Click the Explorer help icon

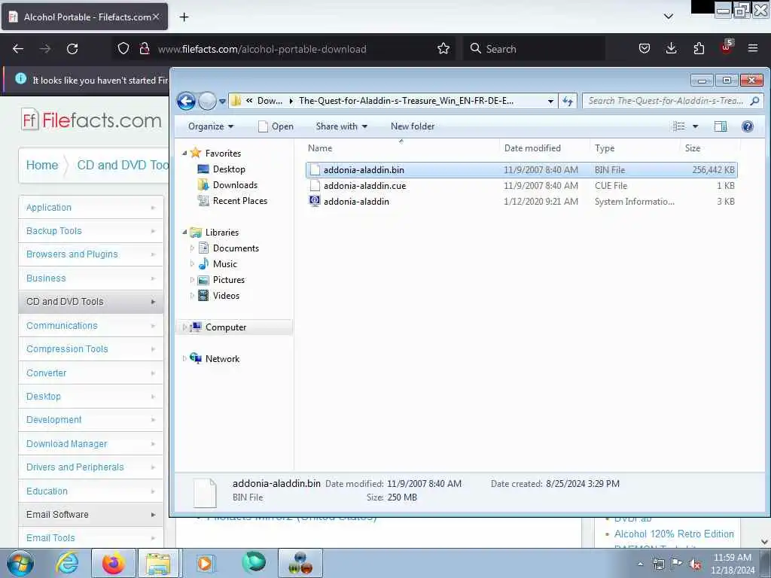[x=748, y=126]
